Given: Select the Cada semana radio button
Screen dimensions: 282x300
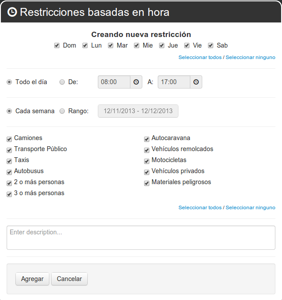Looking at the screenshot, I should pyautogui.click(x=9, y=111).
